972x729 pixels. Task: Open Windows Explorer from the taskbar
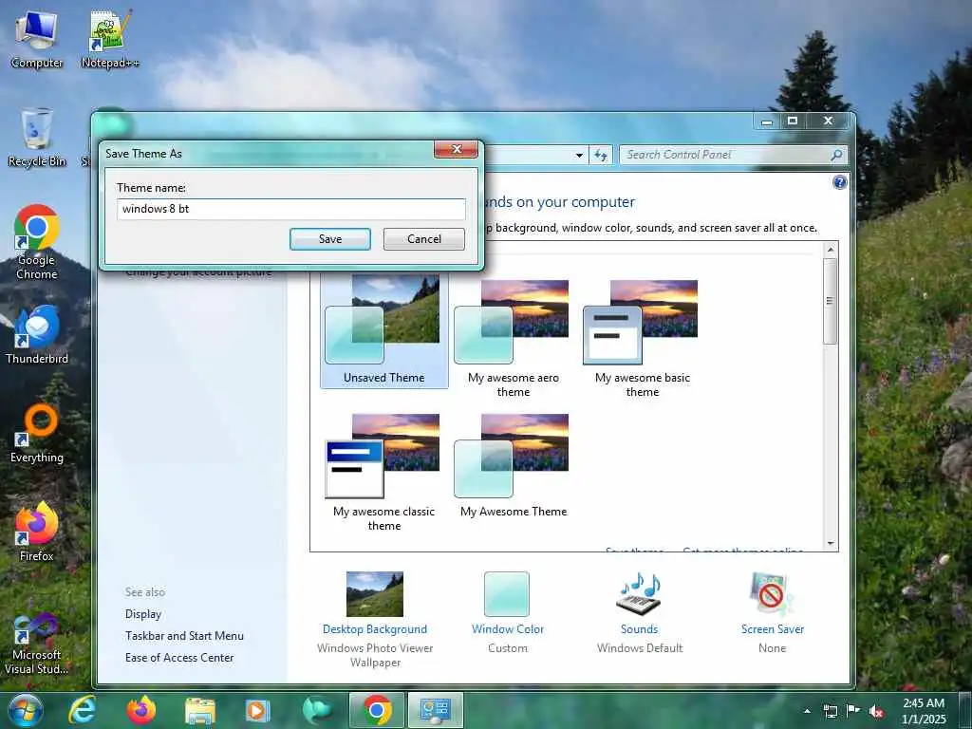click(199, 710)
